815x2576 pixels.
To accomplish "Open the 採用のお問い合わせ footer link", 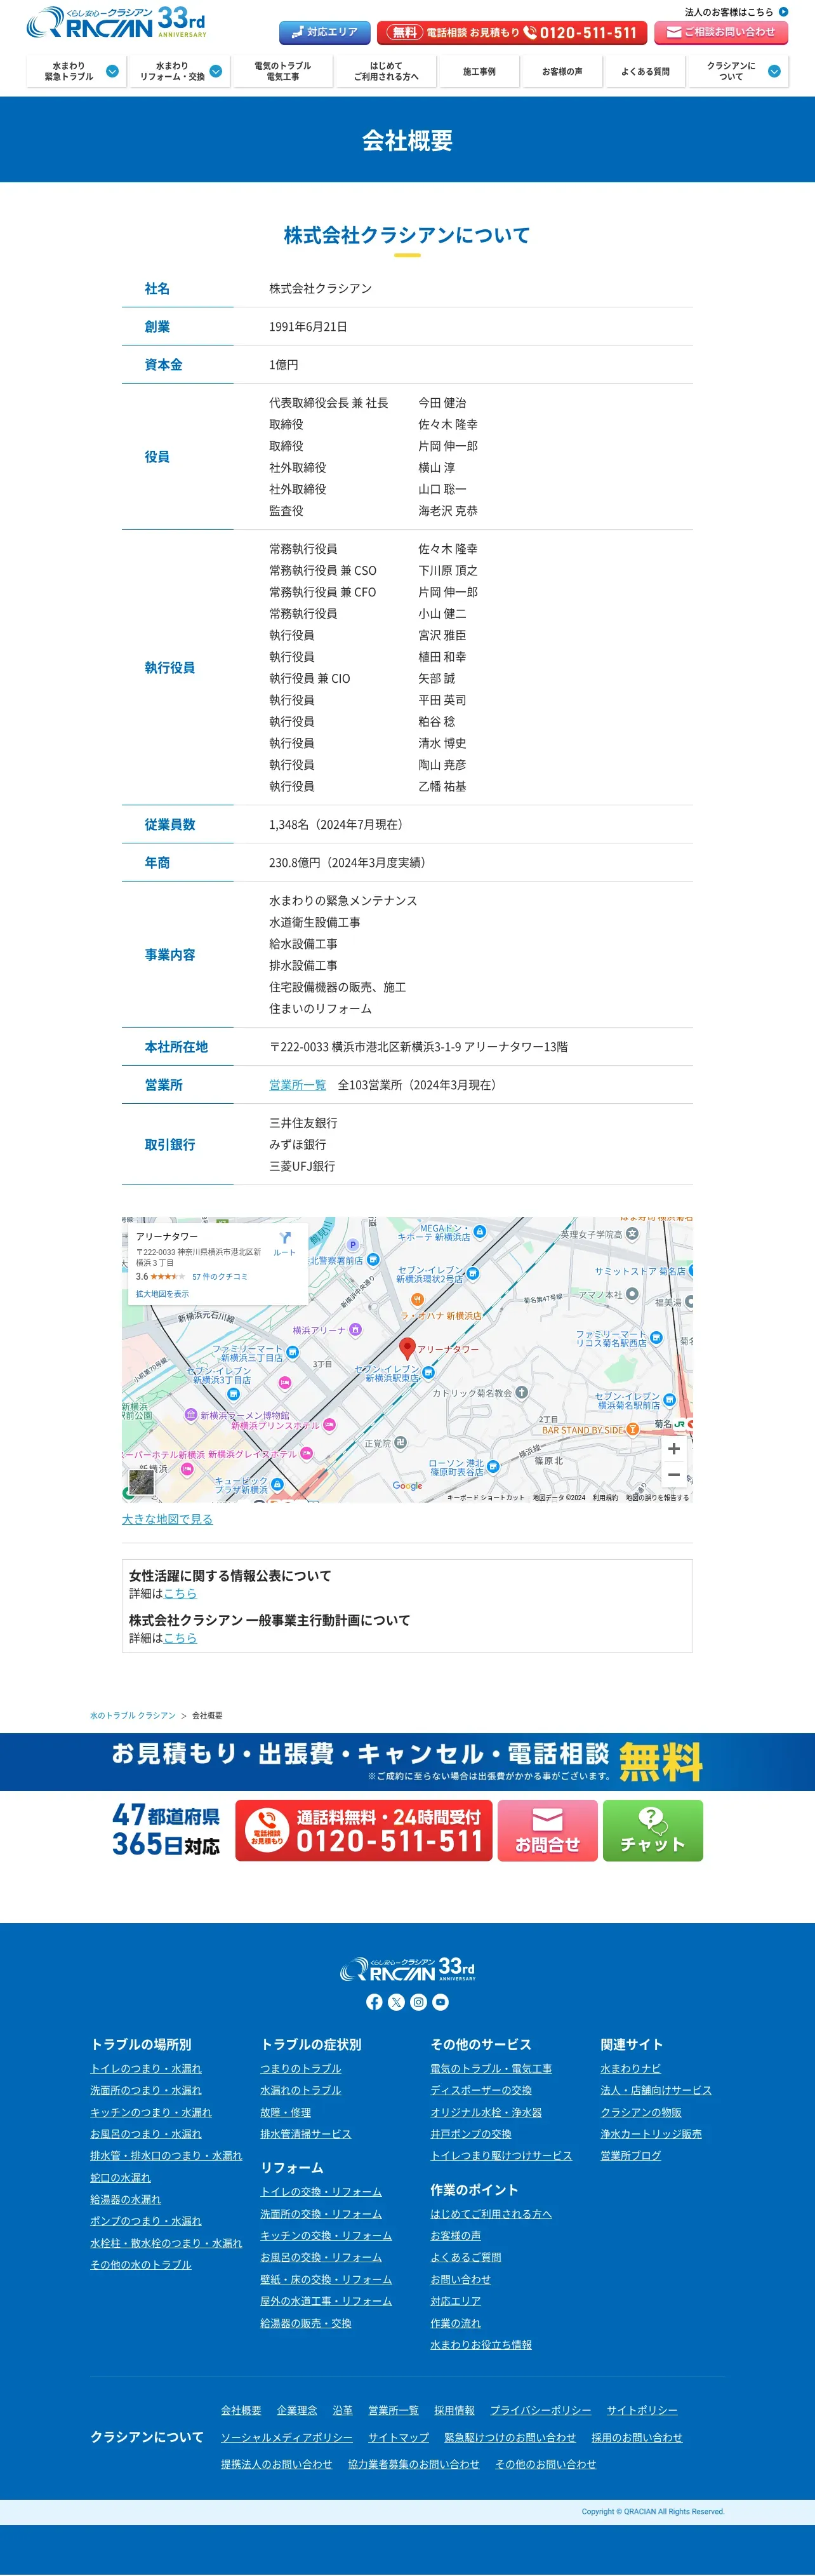I will 637,2437.
